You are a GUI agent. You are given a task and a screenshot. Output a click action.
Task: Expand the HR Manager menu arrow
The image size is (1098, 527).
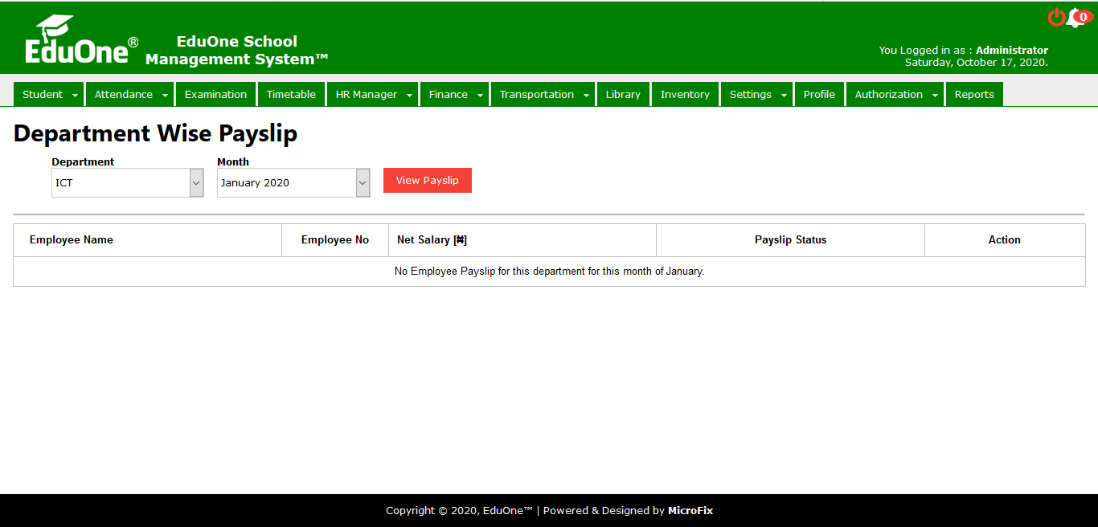pyautogui.click(x=409, y=95)
